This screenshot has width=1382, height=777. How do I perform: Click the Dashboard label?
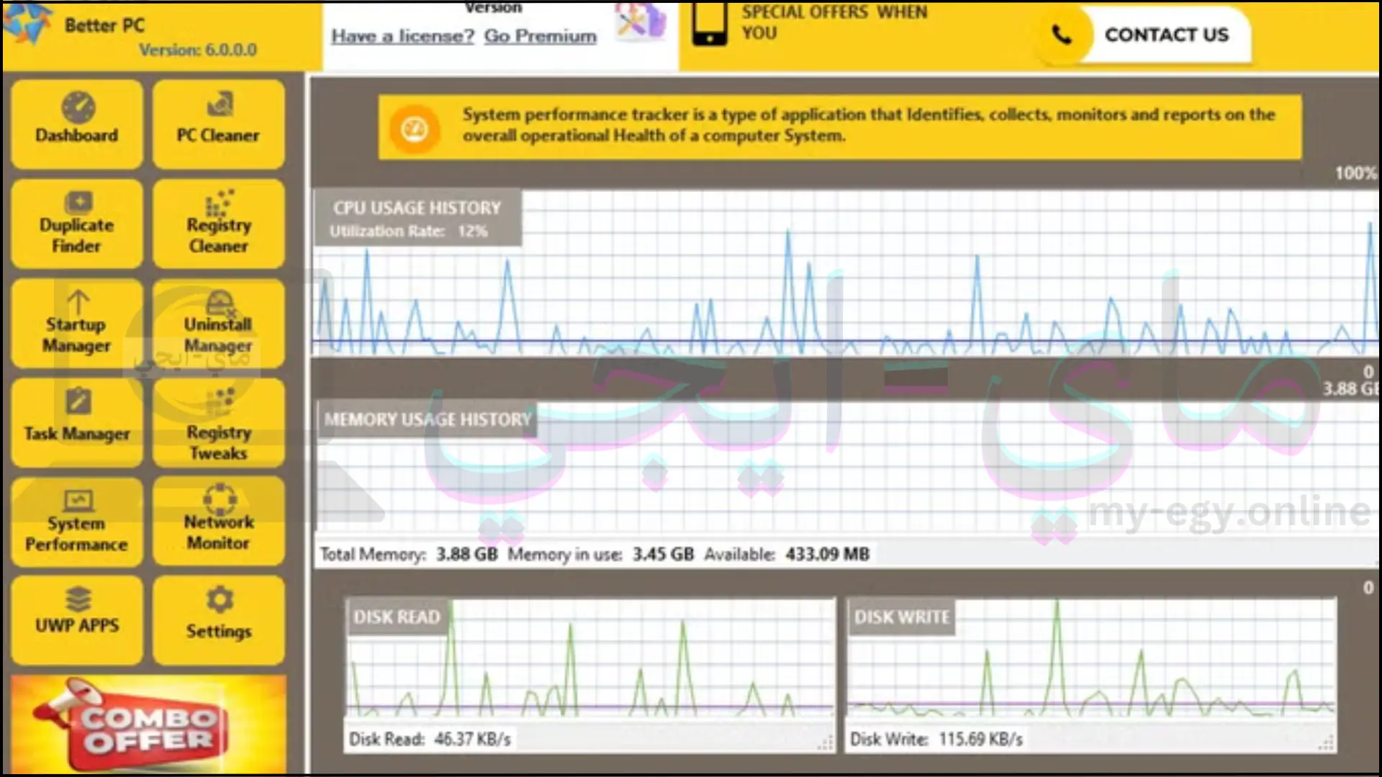point(77,135)
